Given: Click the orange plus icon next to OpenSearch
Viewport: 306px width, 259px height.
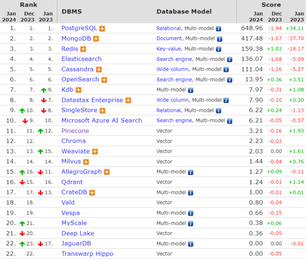Looking at the screenshot, I should point(104,80).
